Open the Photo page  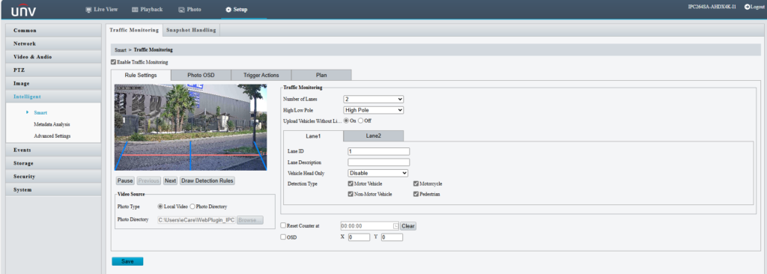tap(190, 9)
